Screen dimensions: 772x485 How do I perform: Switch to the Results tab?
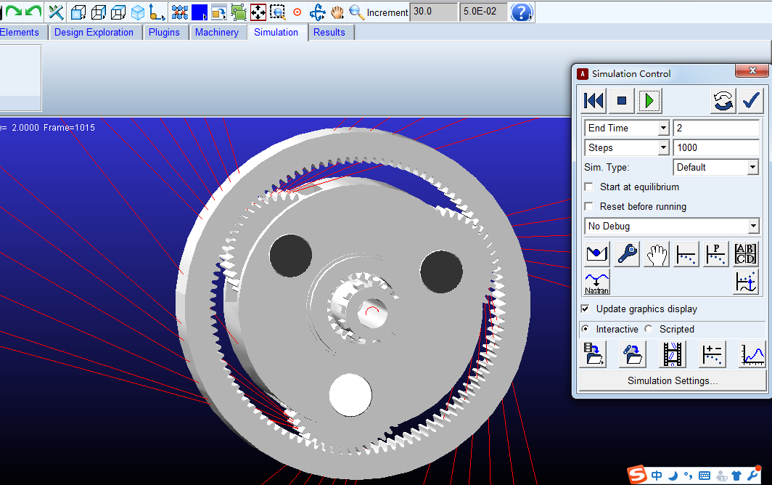click(x=329, y=33)
